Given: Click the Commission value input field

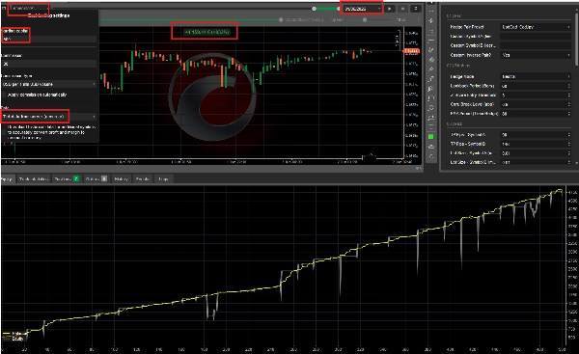Looking at the screenshot, I should [49, 64].
